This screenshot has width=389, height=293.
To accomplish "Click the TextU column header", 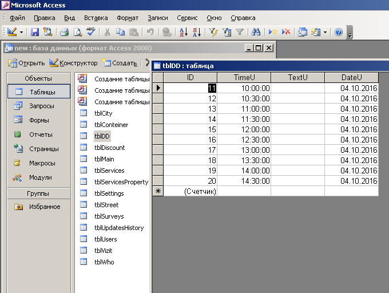I will 297,77.
